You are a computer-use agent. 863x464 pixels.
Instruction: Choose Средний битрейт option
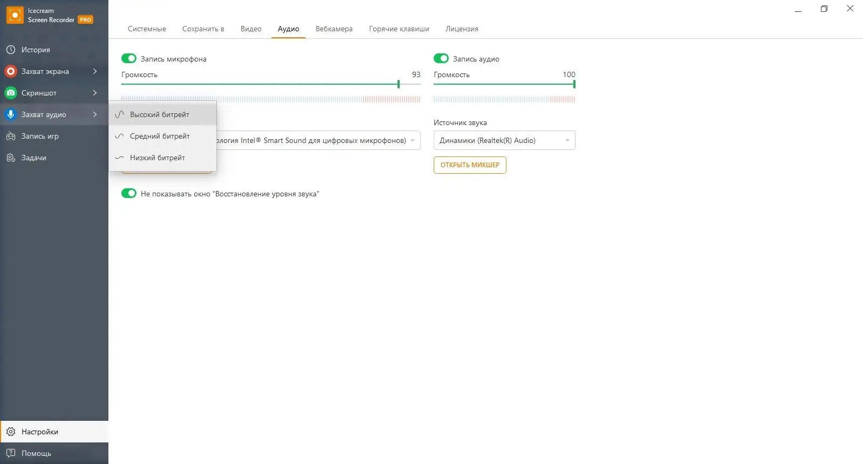[x=163, y=136]
